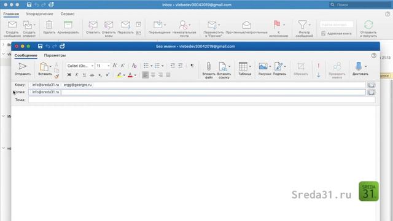393x221 pixels.
Task: Mark message low importance down arrow
Action: (x=318, y=75)
